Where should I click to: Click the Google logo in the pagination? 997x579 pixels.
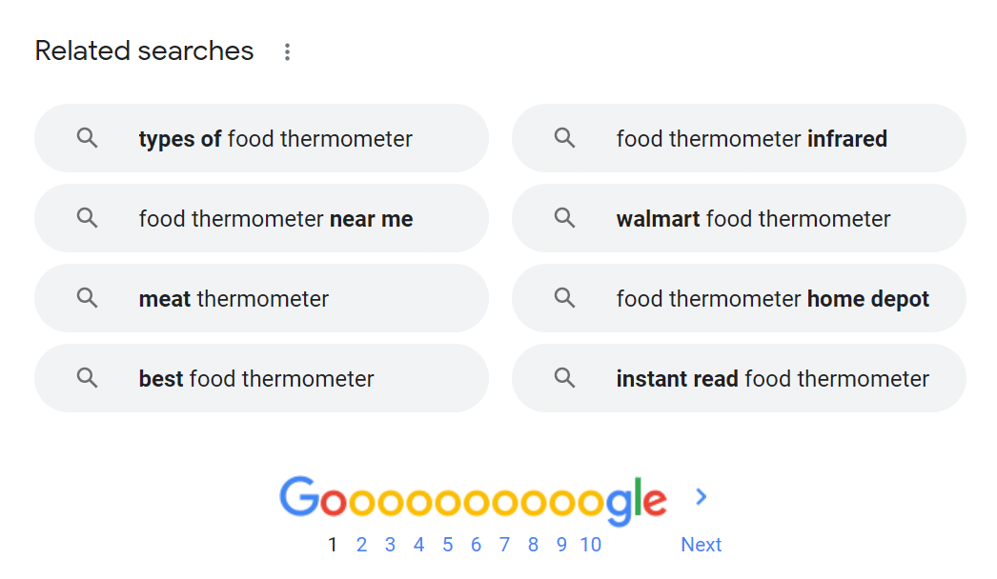pyautogui.click(x=473, y=499)
